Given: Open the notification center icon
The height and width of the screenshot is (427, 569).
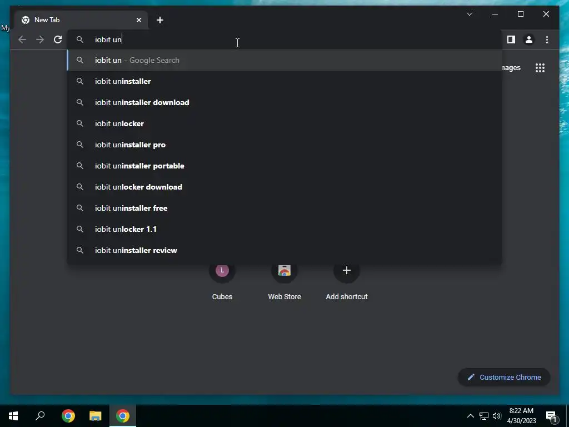Looking at the screenshot, I should (551, 416).
